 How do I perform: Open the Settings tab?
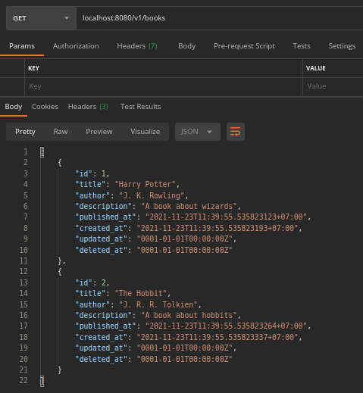tap(342, 46)
